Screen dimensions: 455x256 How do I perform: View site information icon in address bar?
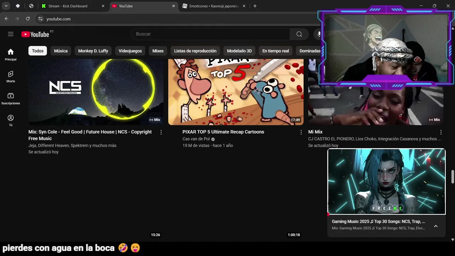click(x=40, y=19)
